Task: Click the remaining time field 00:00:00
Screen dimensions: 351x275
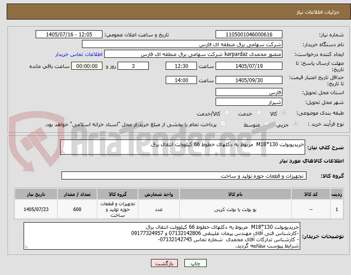Action: 87,66
